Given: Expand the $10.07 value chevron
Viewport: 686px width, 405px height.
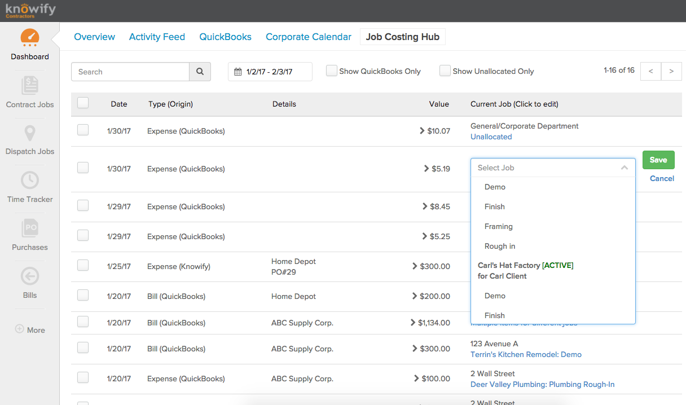Looking at the screenshot, I should pos(423,131).
